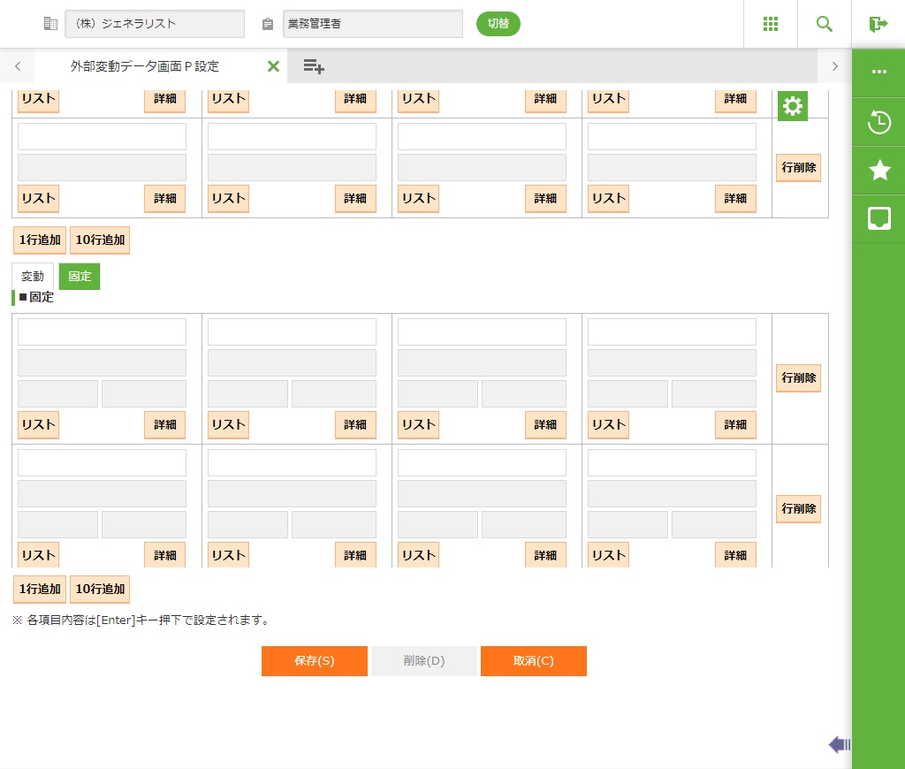
Task: Click the add new tab icon
Action: 314,66
